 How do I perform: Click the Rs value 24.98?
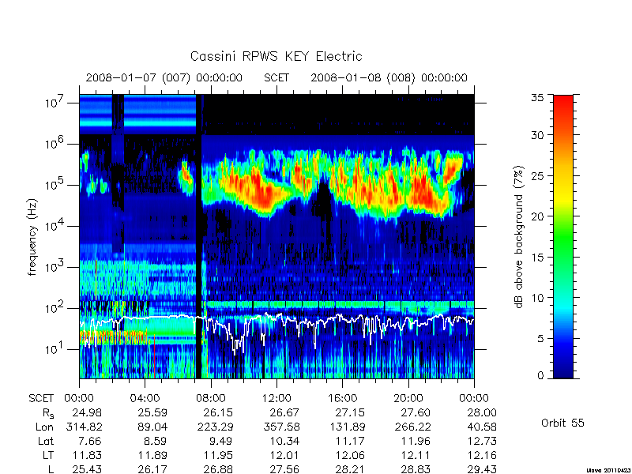click(x=87, y=412)
